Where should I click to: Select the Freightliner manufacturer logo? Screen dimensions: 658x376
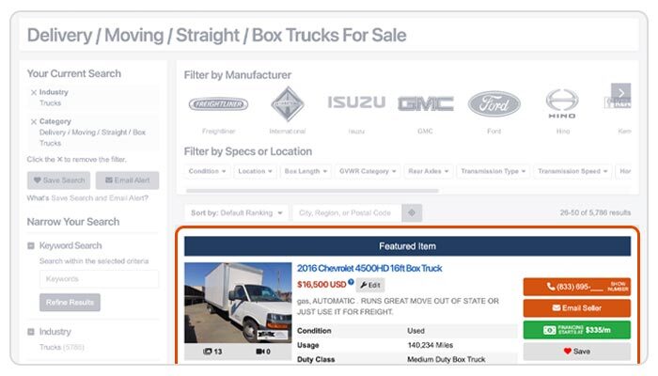click(x=218, y=104)
